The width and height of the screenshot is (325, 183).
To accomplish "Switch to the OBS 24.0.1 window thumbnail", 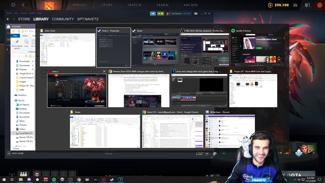I will (205, 50).
